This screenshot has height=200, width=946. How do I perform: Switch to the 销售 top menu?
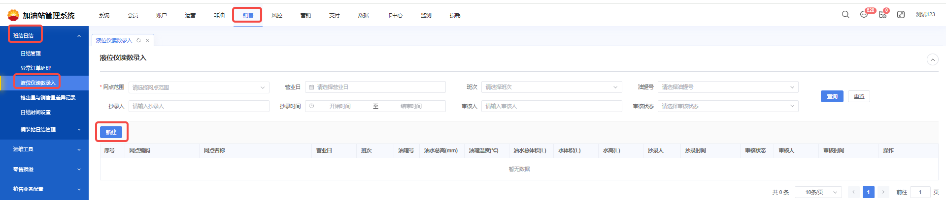pyautogui.click(x=248, y=15)
